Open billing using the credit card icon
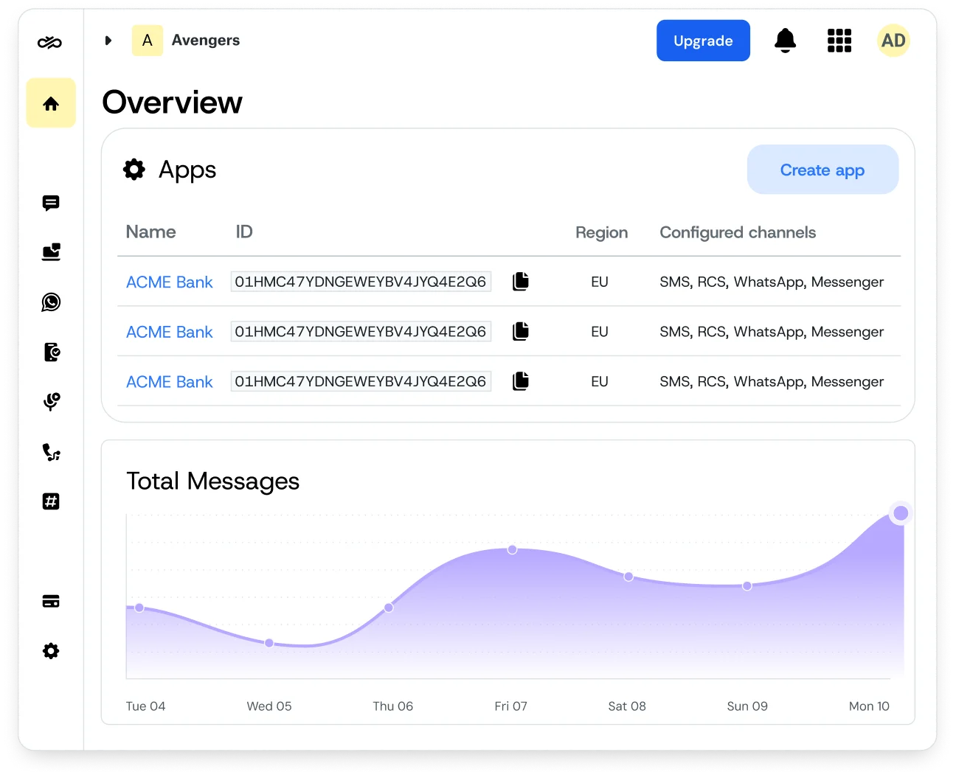Image resolution: width=956 pixels, height=772 pixels. (x=51, y=601)
